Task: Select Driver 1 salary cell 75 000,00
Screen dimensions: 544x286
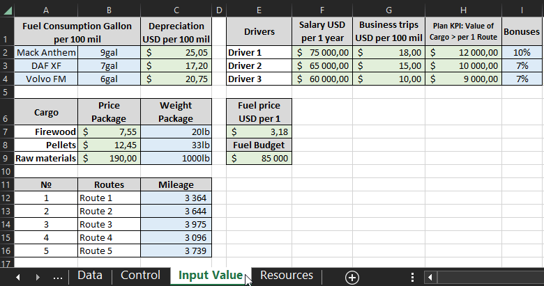Action: click(x=322, y=52)
